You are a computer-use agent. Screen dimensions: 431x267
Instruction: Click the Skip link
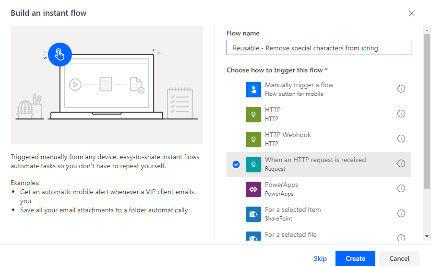[320, 258]
